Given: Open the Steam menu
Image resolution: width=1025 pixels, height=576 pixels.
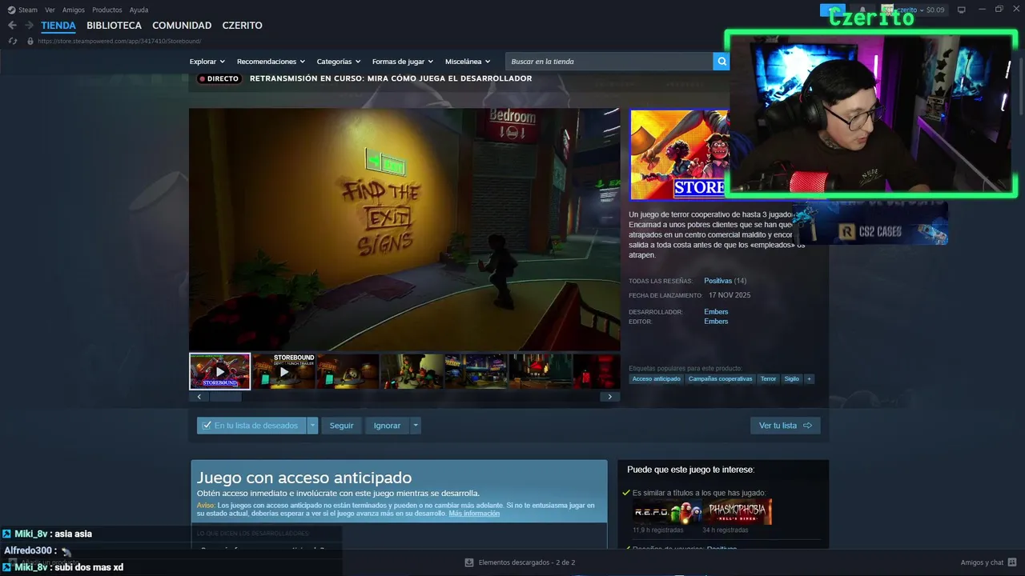Looking at the screenshot, I should 28,10.
